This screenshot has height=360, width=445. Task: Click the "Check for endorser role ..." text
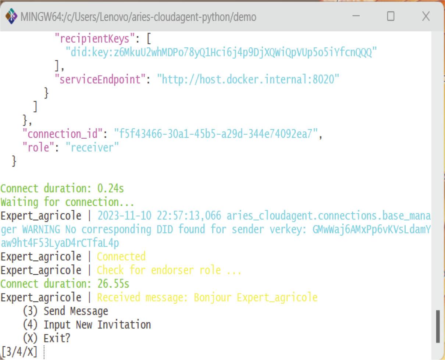pyautogui.click(x=169, y=270)
